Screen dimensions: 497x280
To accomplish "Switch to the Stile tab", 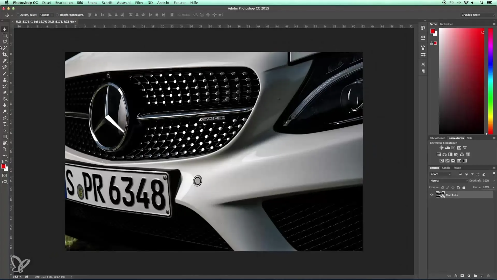I will tap(470, 138).
